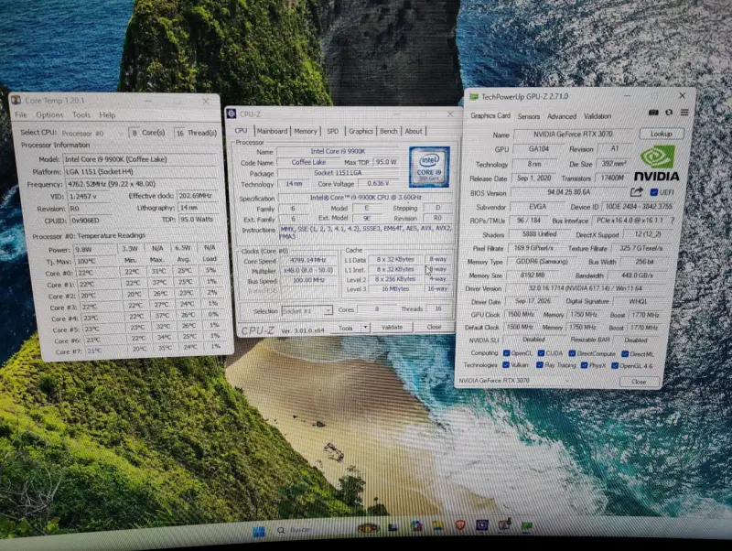This screenshot has width=732, height=551.
Task: Click the Close button in GPU-Z
Action: 639,382
